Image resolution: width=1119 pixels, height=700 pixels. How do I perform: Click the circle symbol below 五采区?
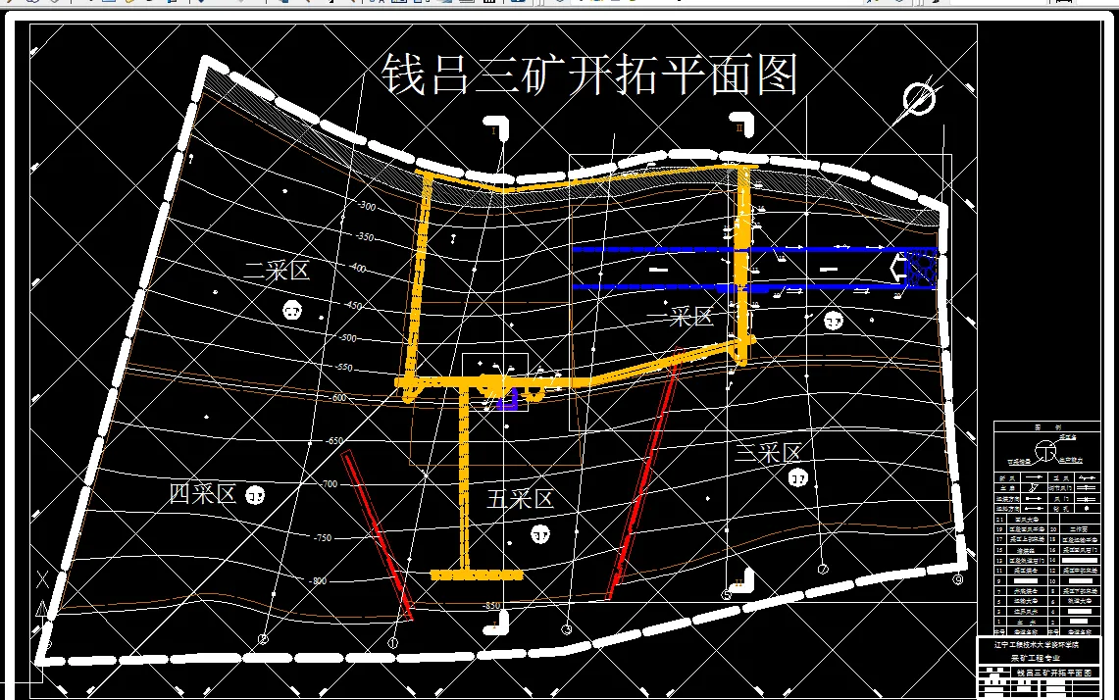[x=540, y=533]
